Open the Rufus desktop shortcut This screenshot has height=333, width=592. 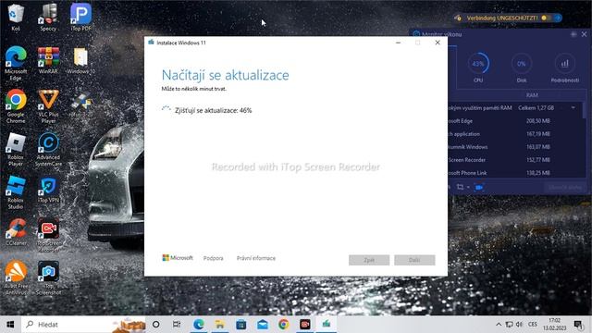[80, 104]
